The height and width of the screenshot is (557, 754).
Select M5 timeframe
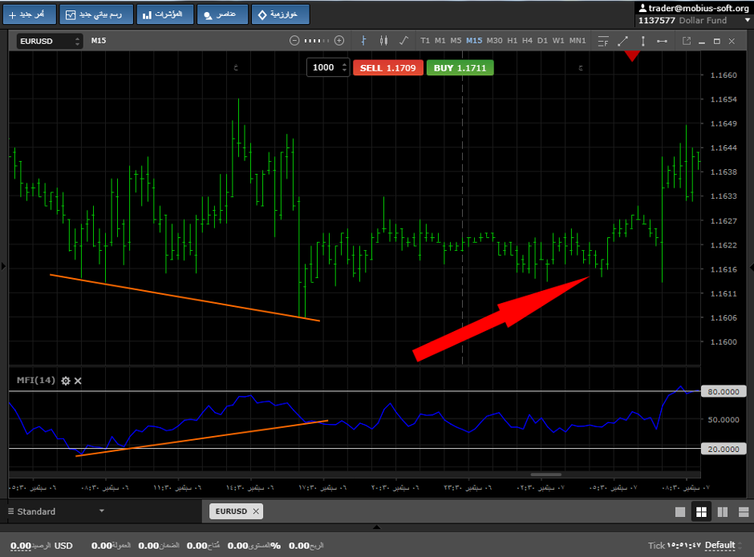[456, 41]
